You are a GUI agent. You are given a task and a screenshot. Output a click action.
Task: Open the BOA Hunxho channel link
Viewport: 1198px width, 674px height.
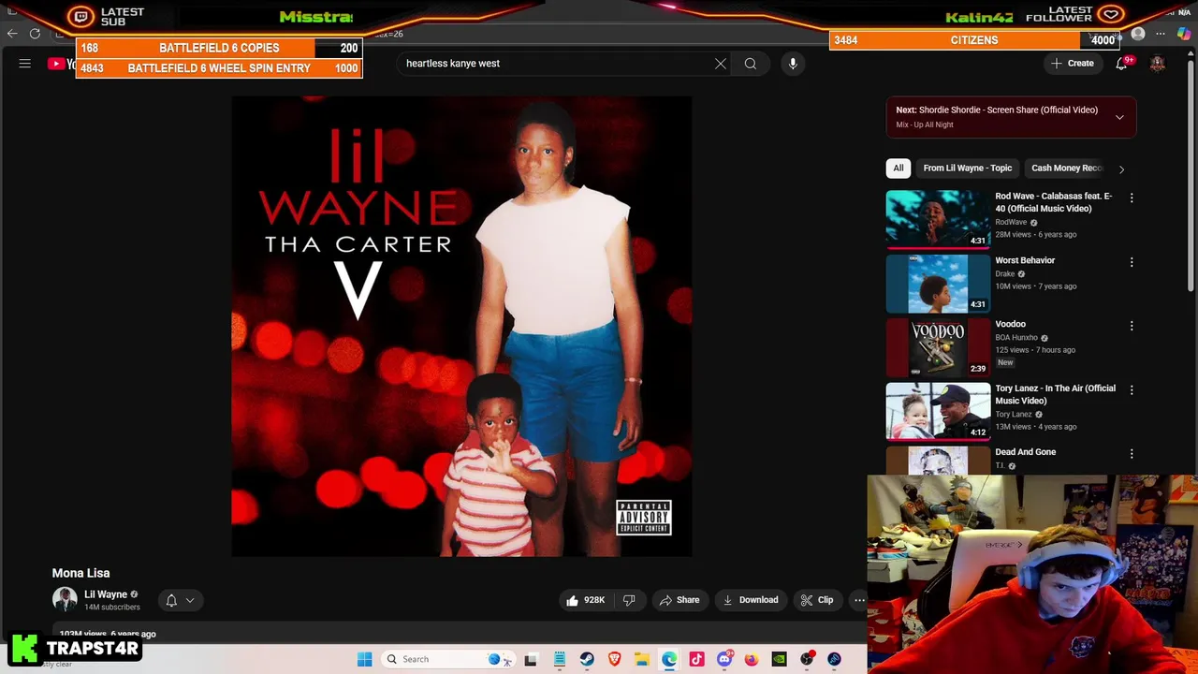[1016, 337]
